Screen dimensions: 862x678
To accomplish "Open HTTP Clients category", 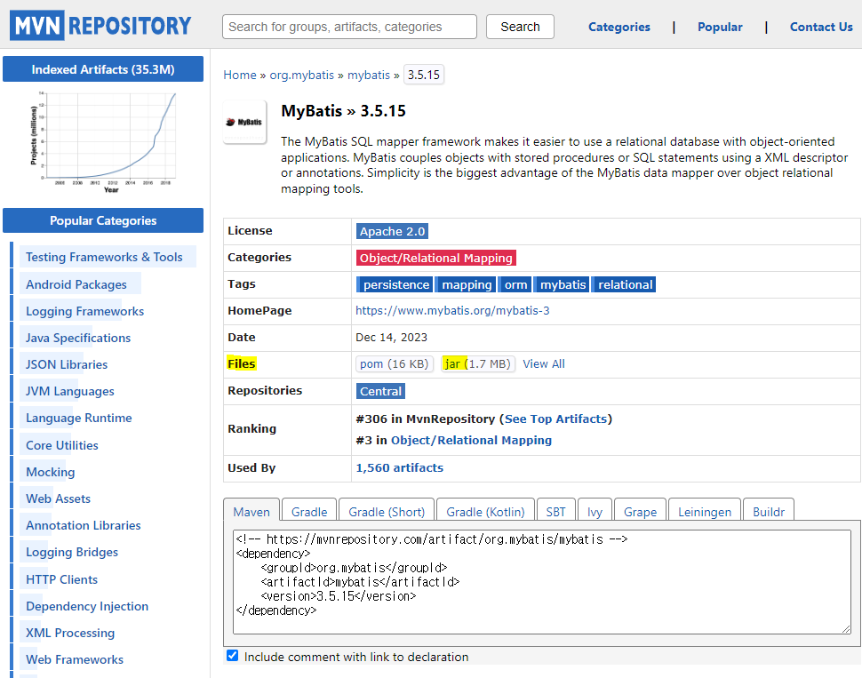I will 61,579.
